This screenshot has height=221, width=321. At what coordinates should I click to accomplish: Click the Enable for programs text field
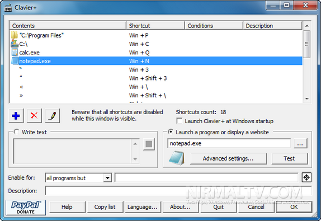(206, 177)
